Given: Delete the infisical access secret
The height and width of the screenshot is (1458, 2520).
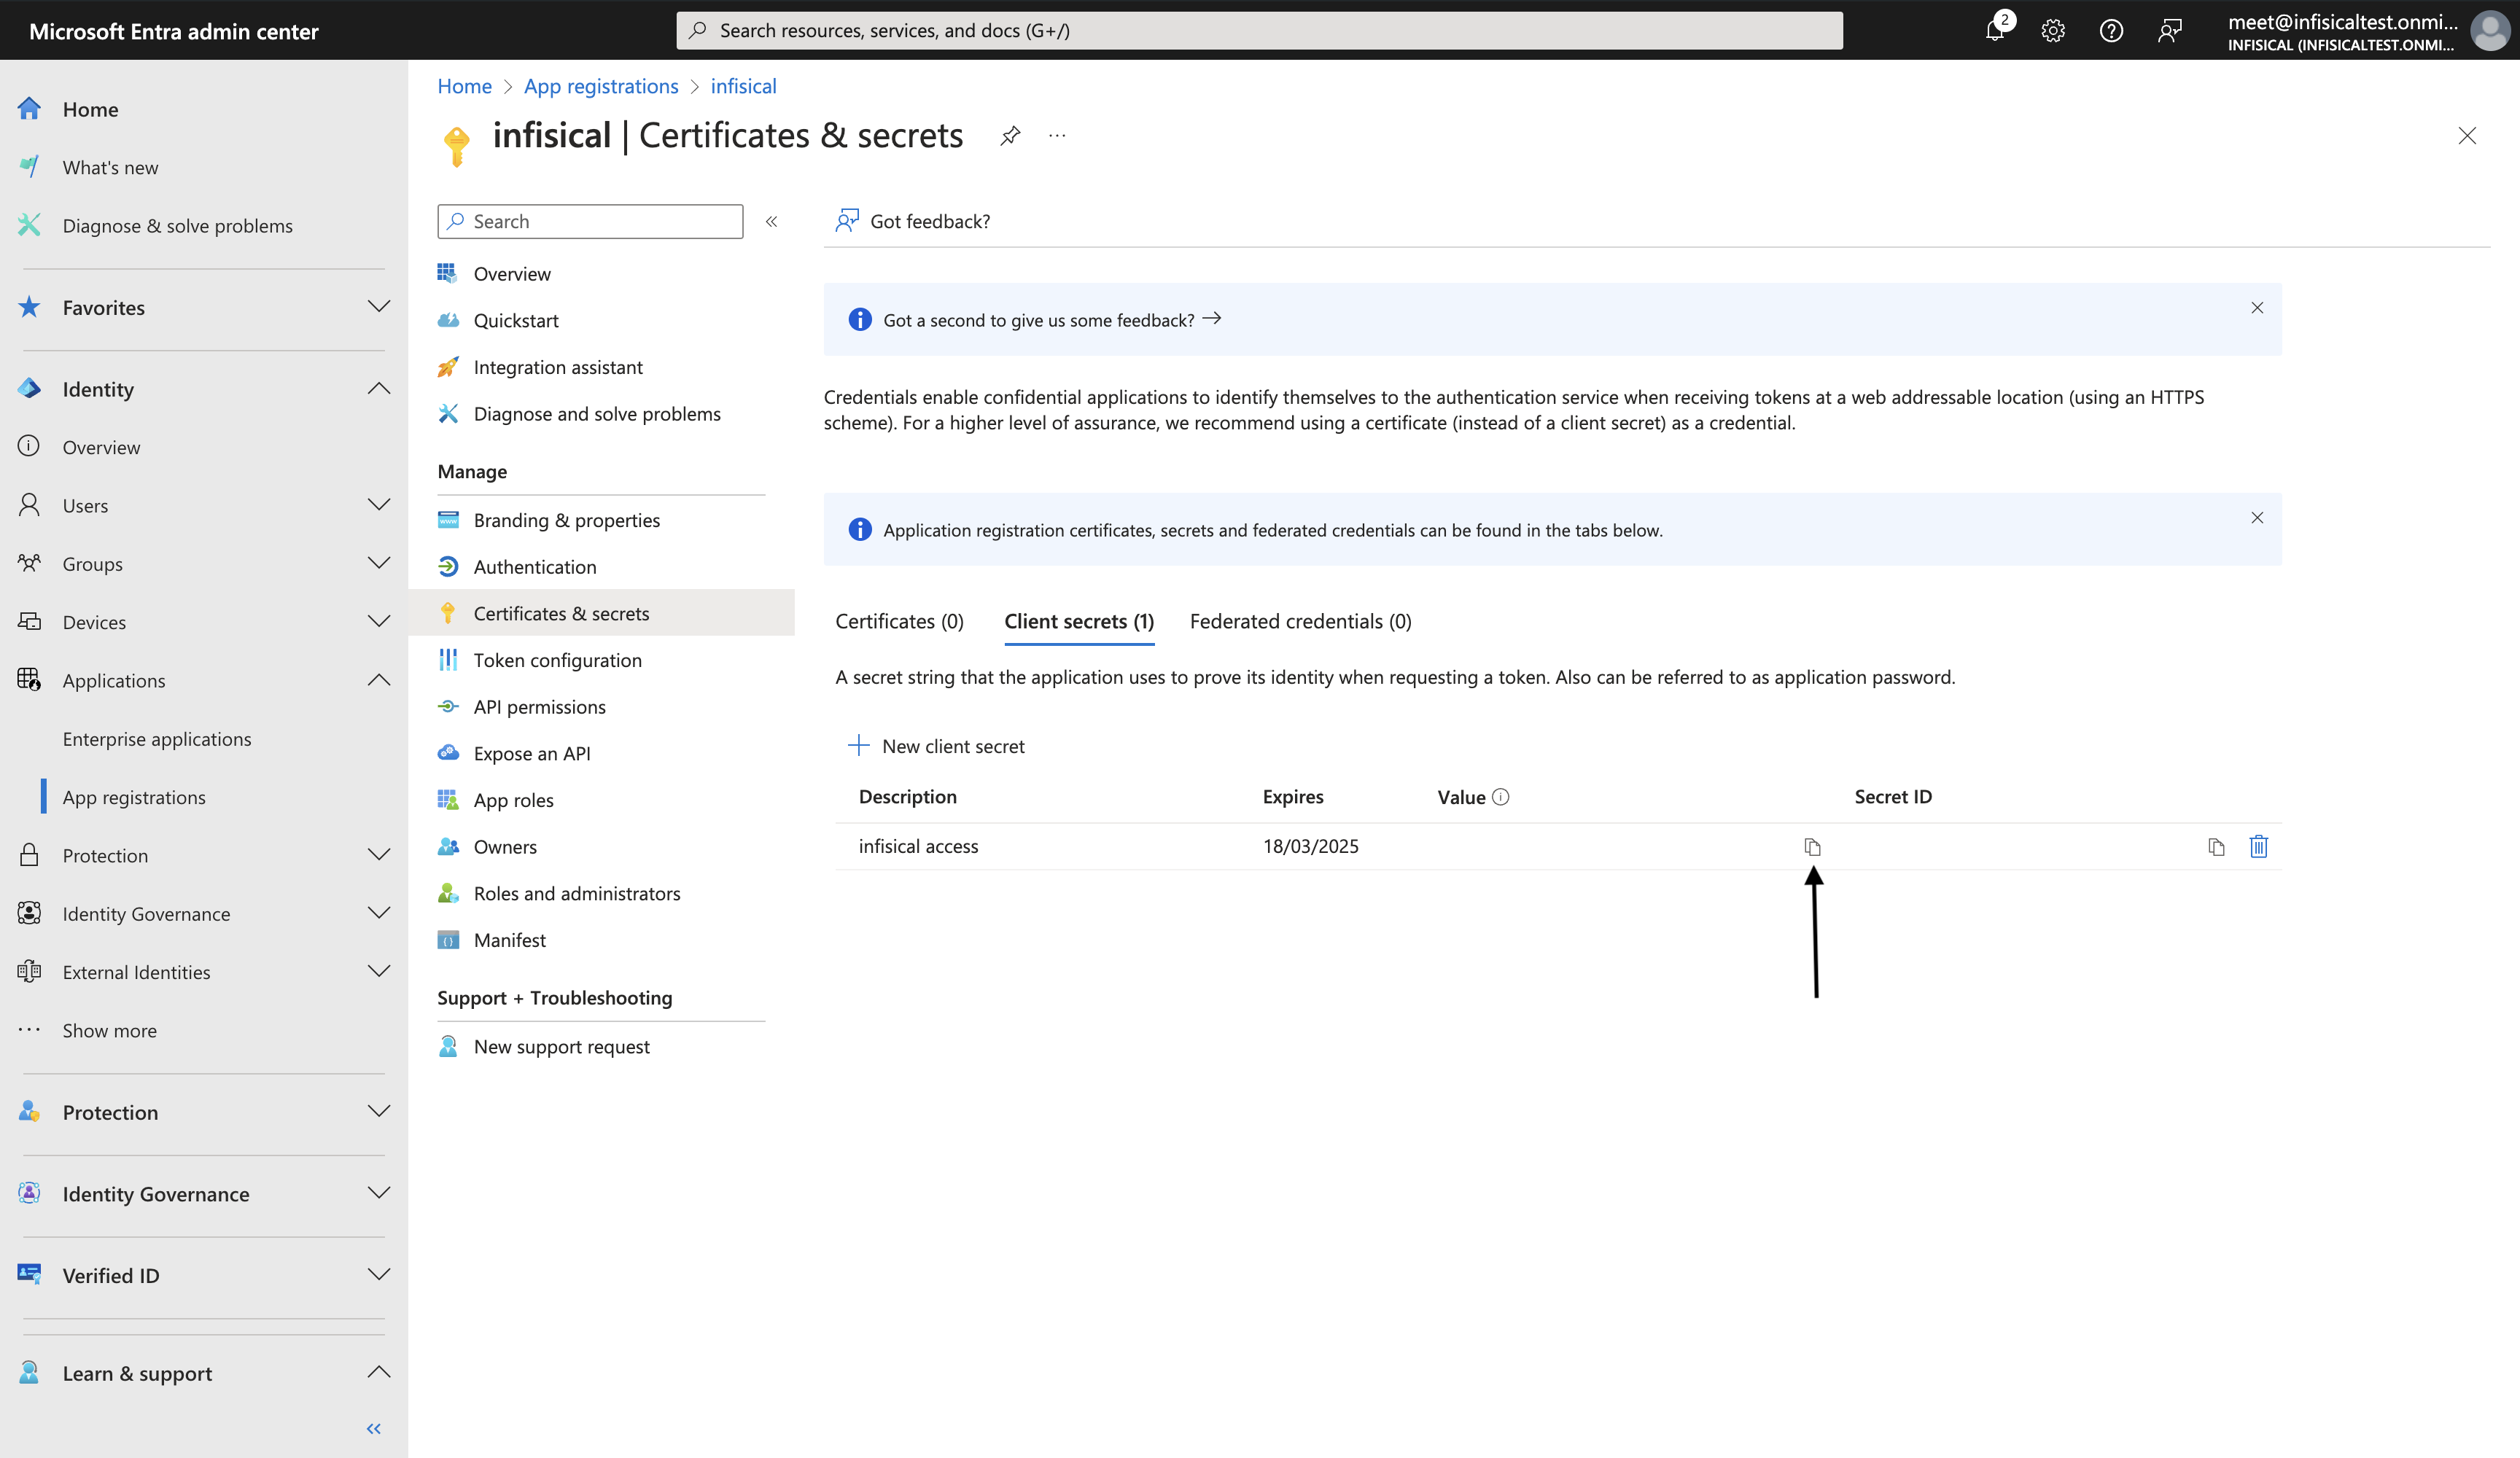Looking at the screenshot, I should click(2258, 847).
